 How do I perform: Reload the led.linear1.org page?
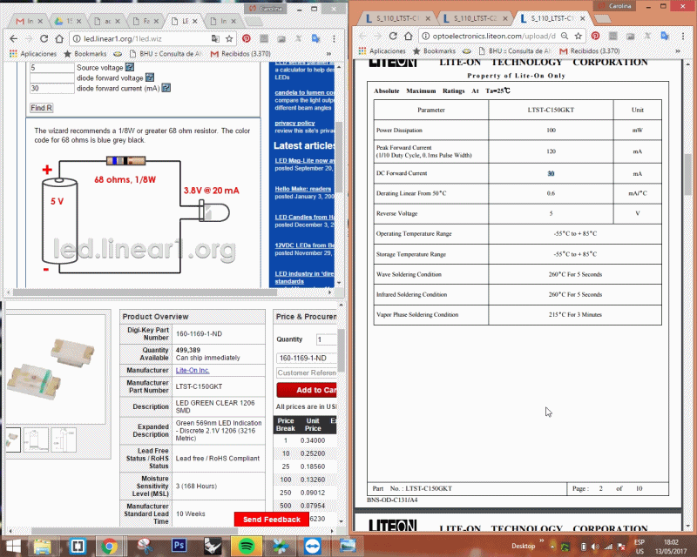(44, 38)
